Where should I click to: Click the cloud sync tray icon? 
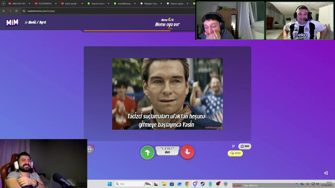[302, 184]
